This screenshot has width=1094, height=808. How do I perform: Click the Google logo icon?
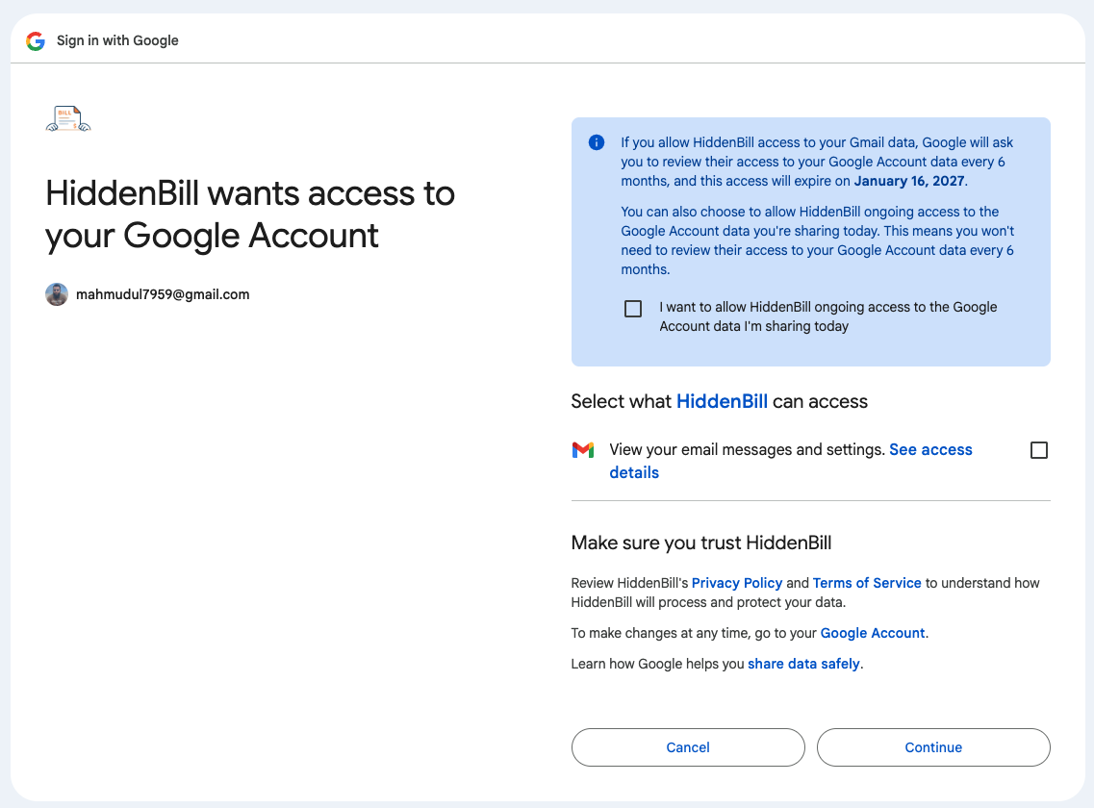pos(36,41)
